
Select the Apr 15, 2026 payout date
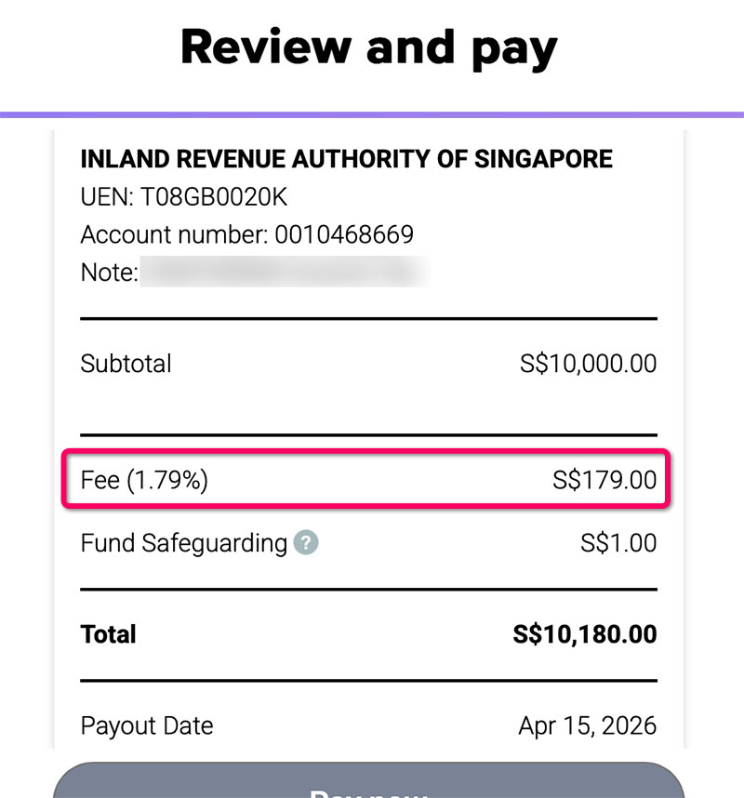[x=587, y=725]
